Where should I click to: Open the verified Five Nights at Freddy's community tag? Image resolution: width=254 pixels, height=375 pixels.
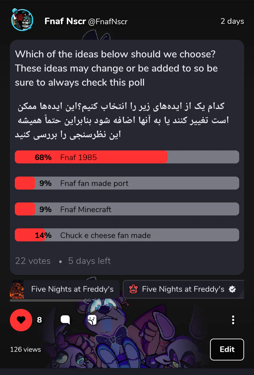coord(183,289)
